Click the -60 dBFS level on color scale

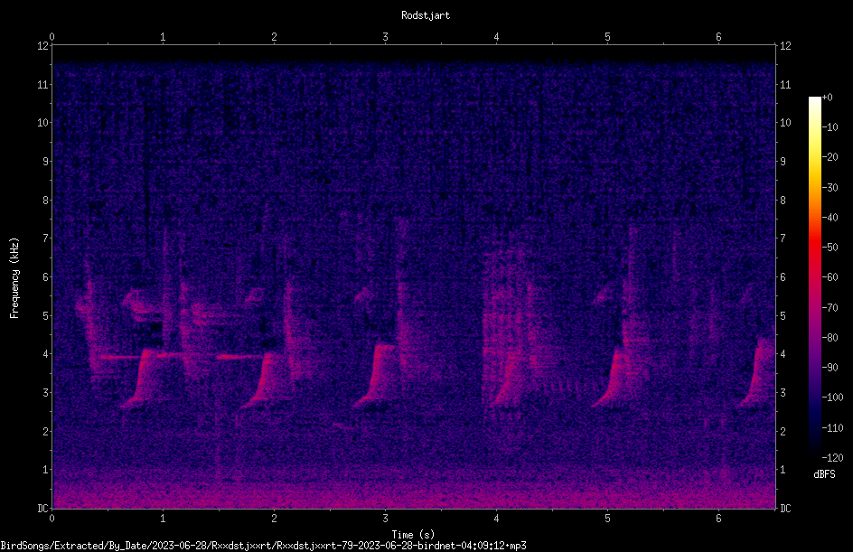tap(830, 277)
